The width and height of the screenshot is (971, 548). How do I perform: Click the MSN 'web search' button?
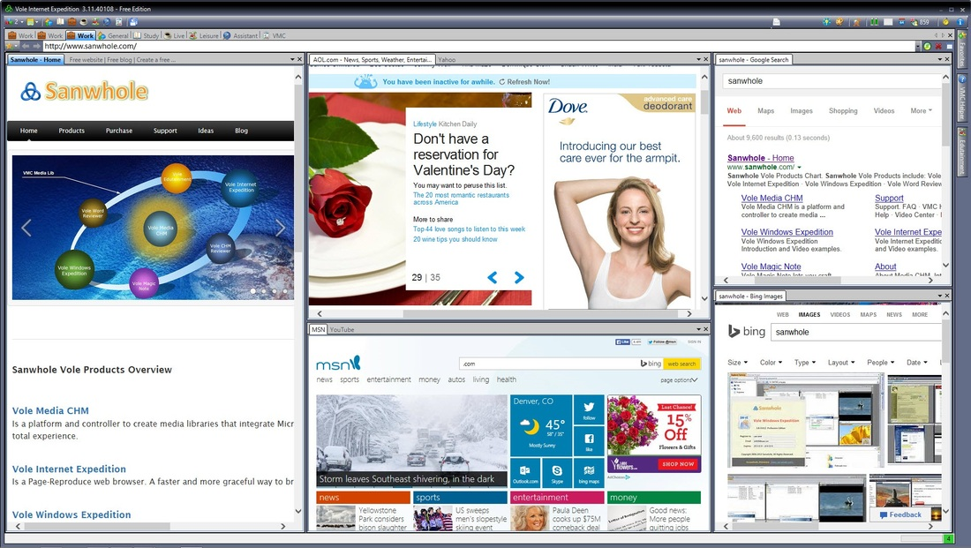coord(681,364)
